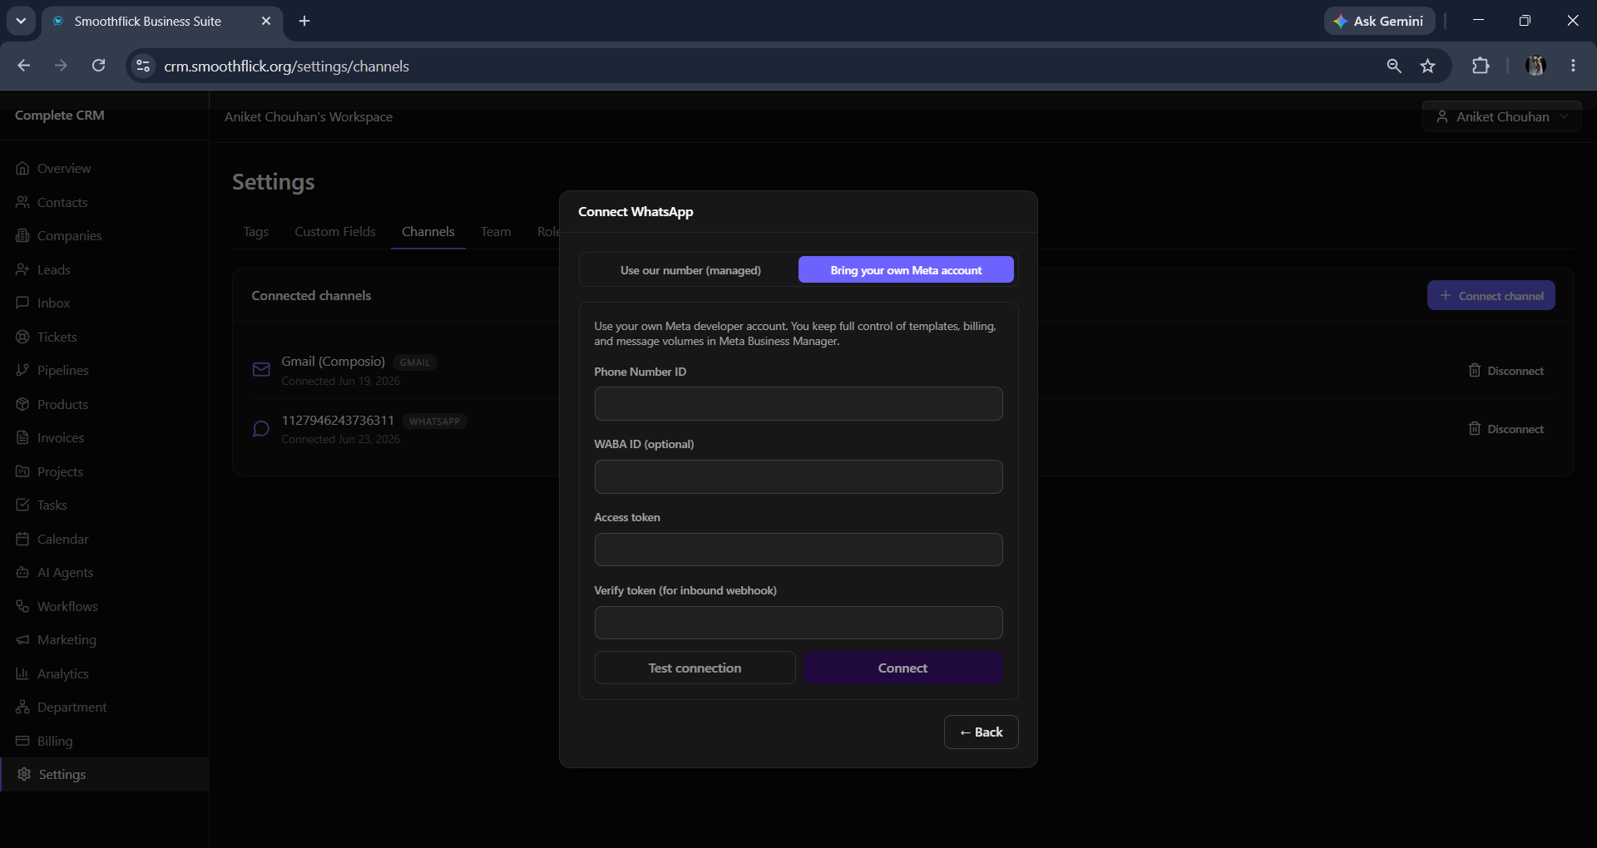Close the Smoothflick browser tab
1597x848 pixels.
(x=266, y=21)
